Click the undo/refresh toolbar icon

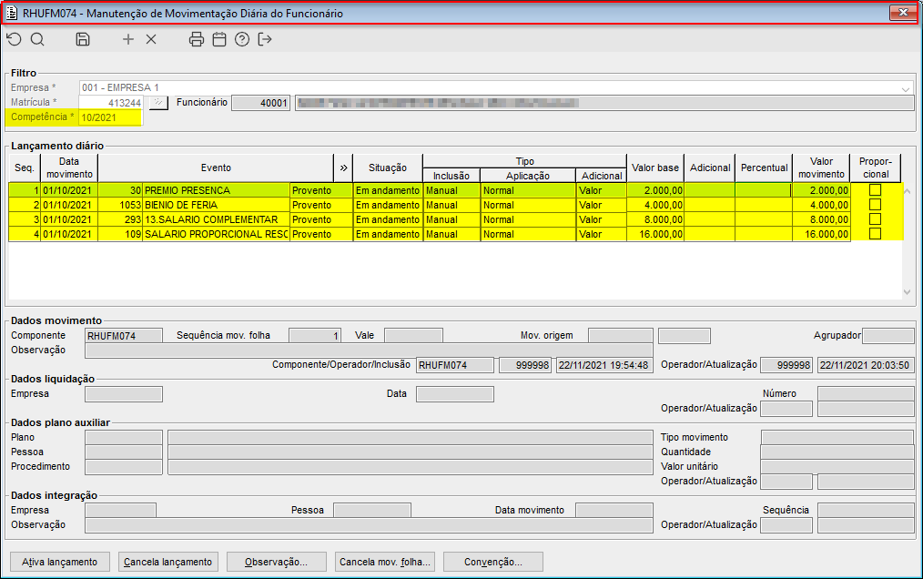click(15, 39)
